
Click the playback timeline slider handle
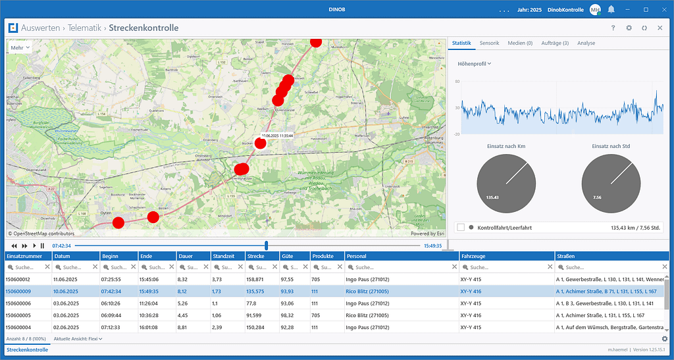coord(267,245)
